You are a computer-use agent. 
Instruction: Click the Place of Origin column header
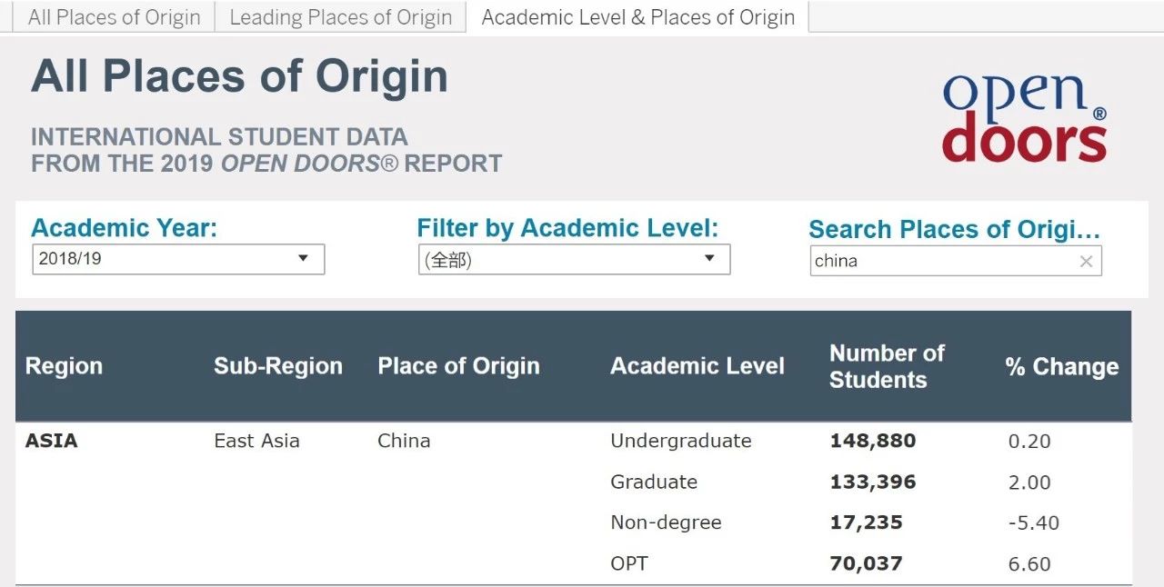click(x=458, y=366)
